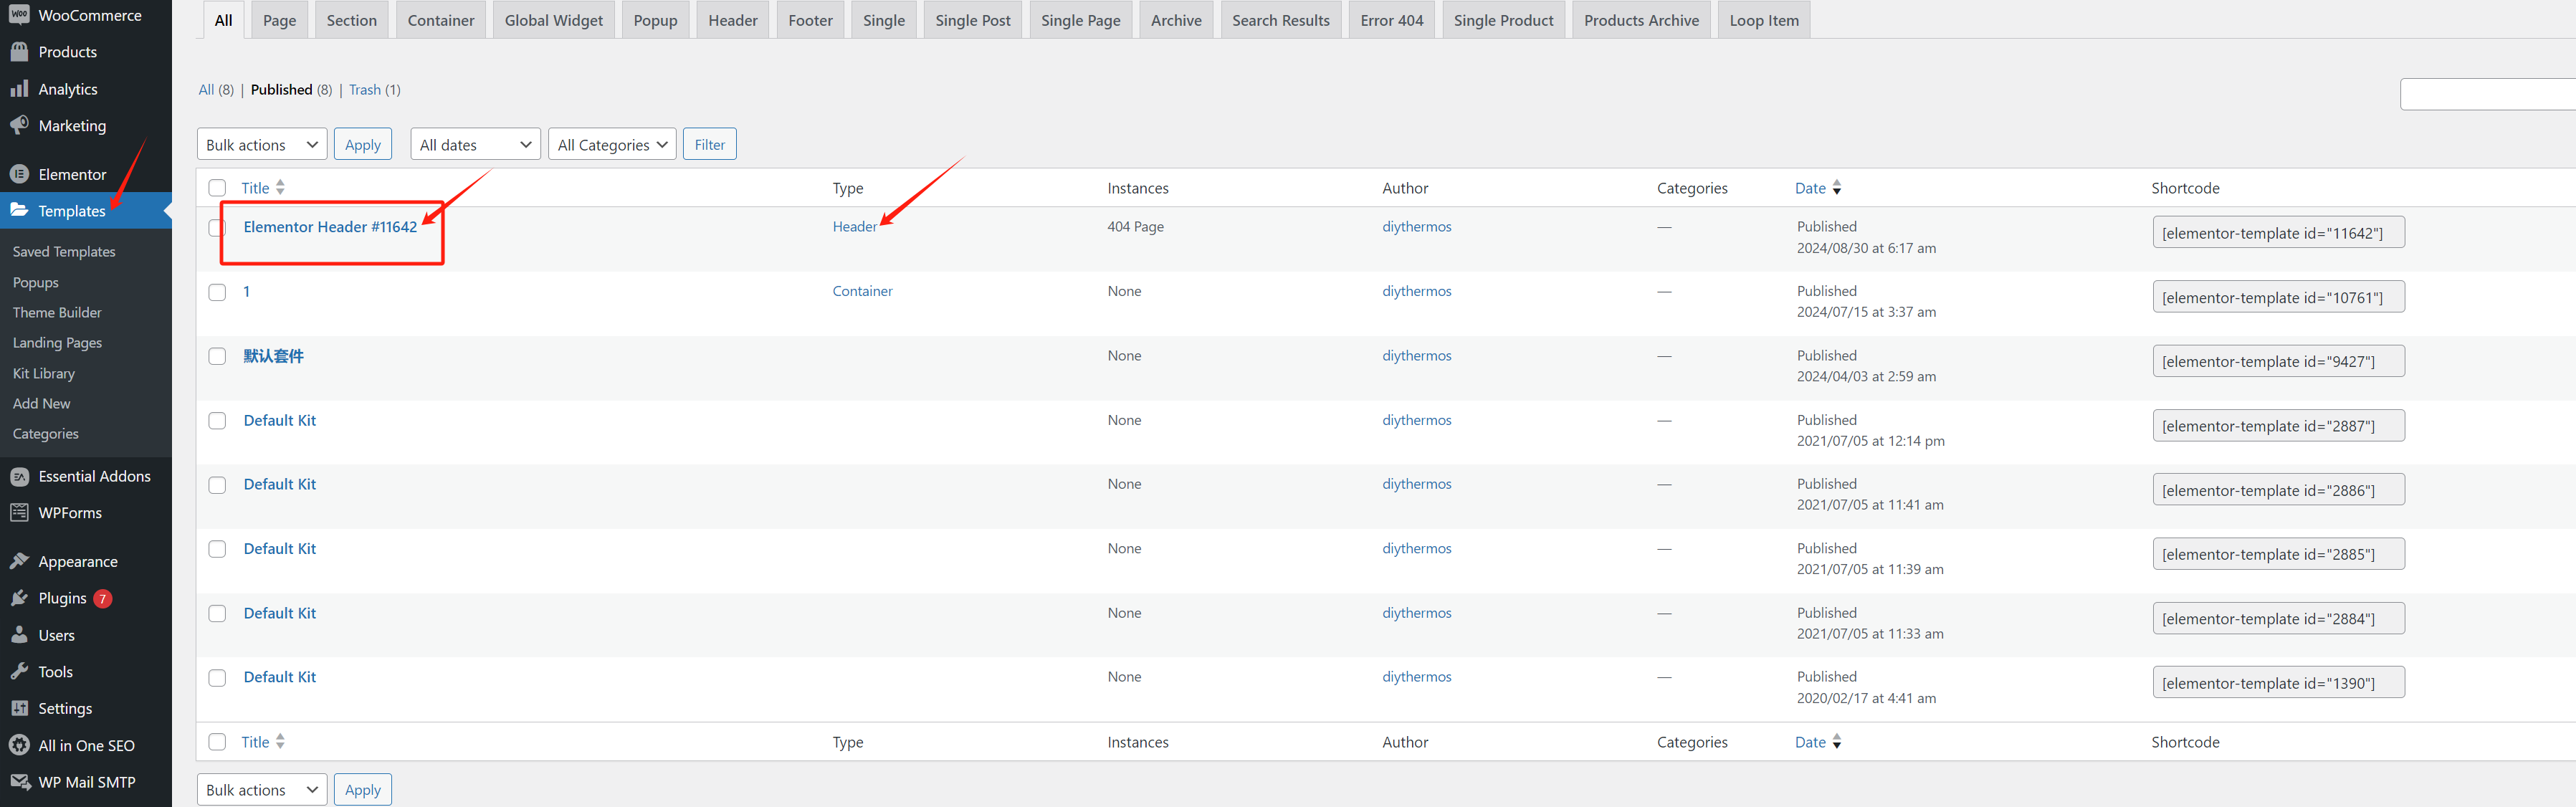2576x807 pixels.
Task: Click the All in One SEO gear icon
Action: click(x=19, y=745)
